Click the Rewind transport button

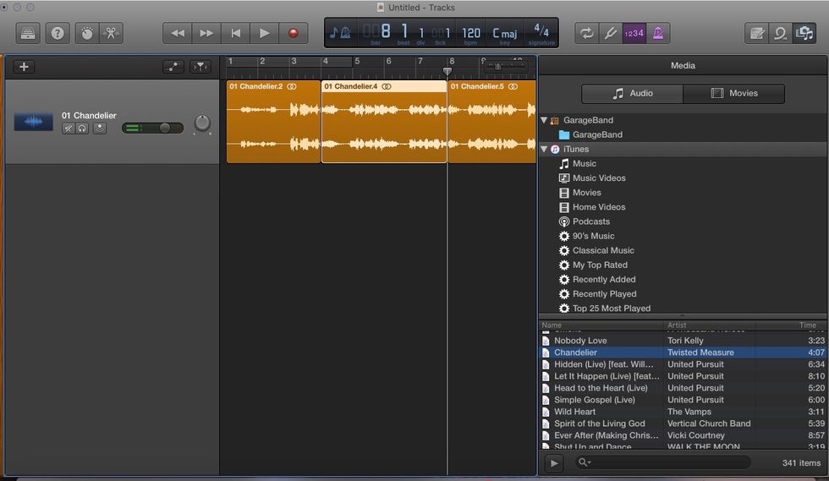178,33
